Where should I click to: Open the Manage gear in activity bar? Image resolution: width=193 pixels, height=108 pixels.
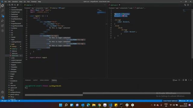2,97
